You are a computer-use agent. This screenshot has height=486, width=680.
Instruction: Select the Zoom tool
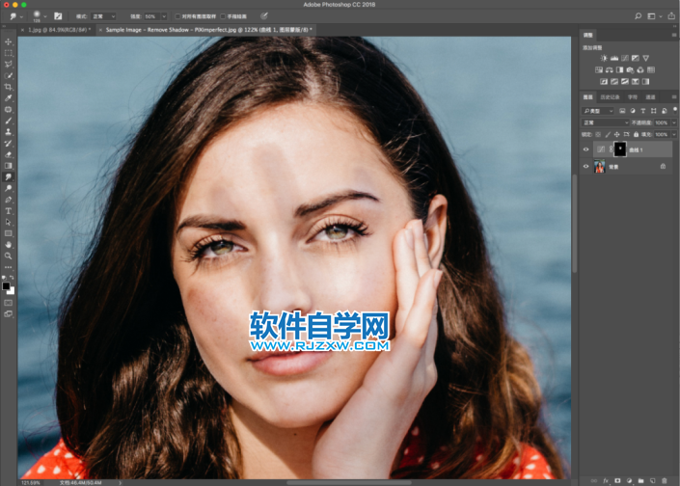tap(9, 256)
